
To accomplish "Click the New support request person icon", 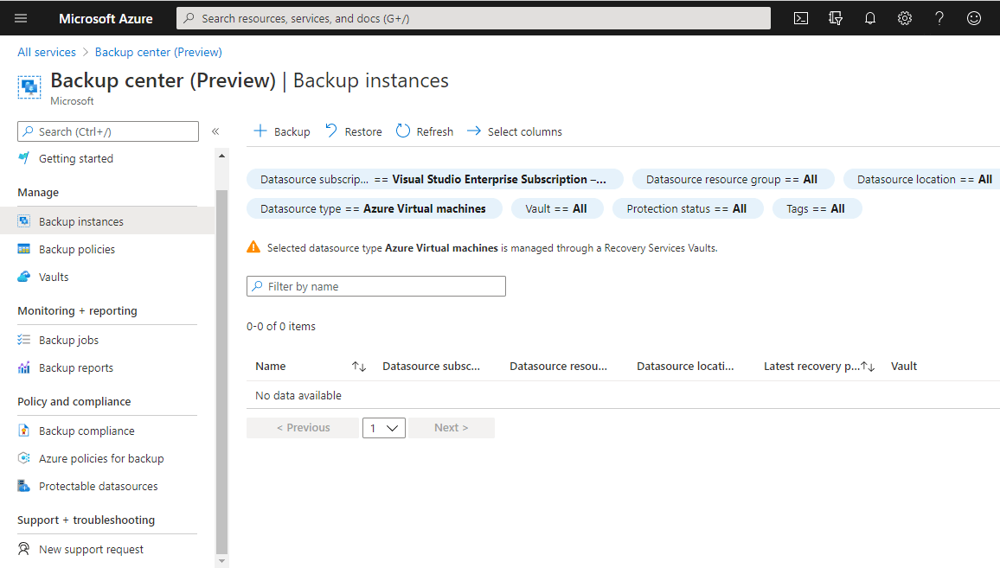I will click(23, 549).
